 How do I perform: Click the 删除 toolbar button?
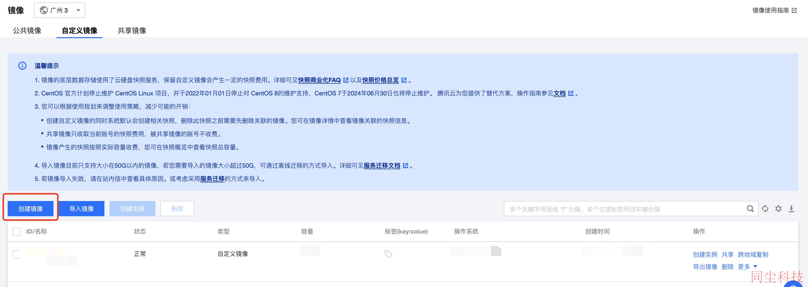pyautogui.click(x=177, y=209)
